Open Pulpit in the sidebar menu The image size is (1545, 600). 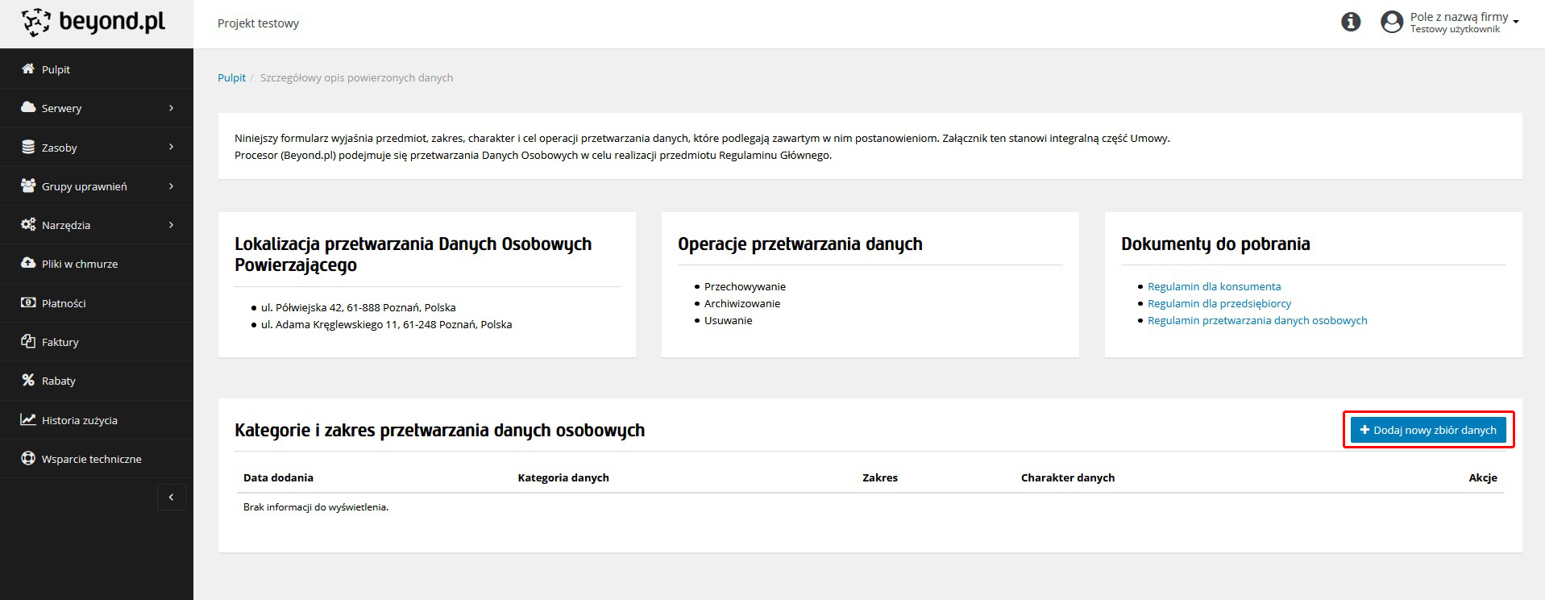[x=97, y=69]
